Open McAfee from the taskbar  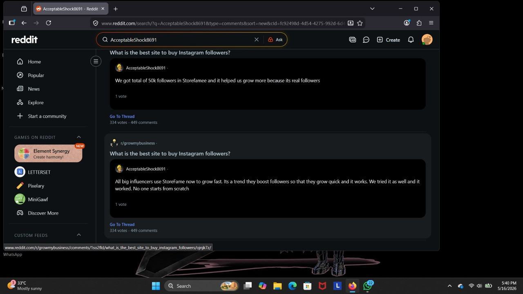coord(322,286)
